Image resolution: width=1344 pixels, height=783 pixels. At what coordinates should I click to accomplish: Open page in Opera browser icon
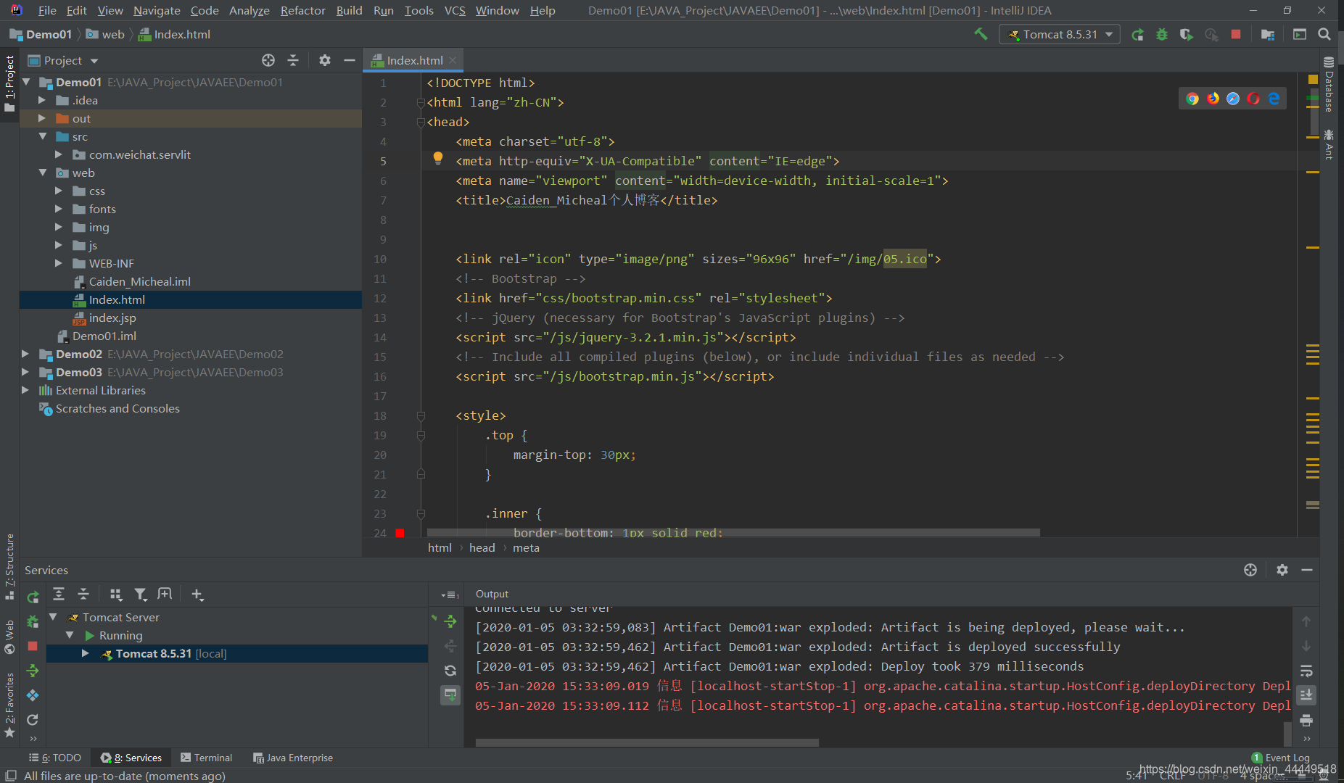click(1253, 99)
